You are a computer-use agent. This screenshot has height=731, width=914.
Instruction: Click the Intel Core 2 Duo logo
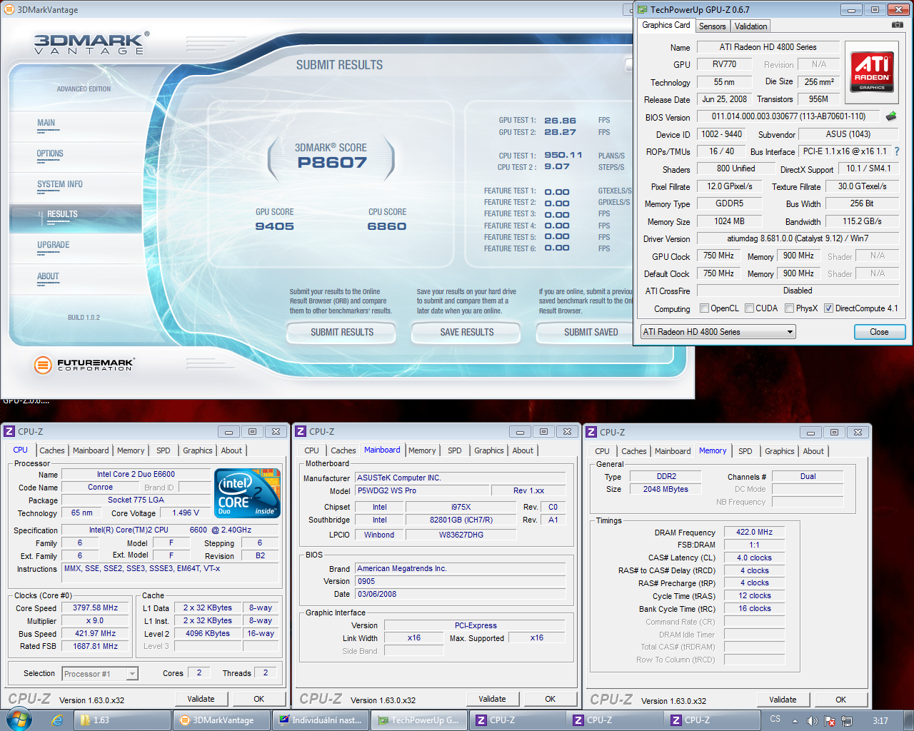tap(247, 493)
